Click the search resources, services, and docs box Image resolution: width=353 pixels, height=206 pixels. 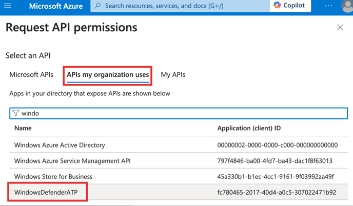(180, 6)
